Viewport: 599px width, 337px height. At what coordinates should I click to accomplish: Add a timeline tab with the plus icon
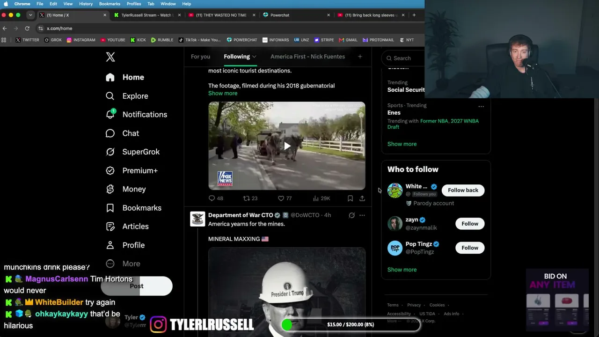[x=360, y=57]
